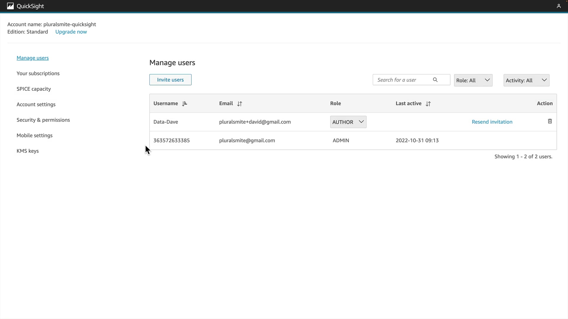The height and width of the screenshot is (319, 568).
Task: Open Account settings in sidebar
Action: pos(36,105)
